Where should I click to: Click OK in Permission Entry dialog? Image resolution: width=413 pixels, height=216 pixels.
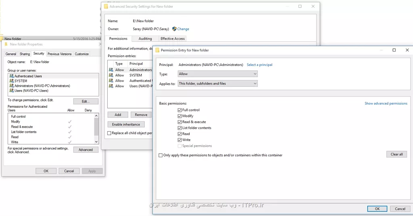pyautogui.click(x=377, y=209)
